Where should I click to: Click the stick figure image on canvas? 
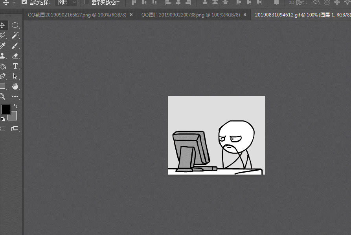[217, 135]
